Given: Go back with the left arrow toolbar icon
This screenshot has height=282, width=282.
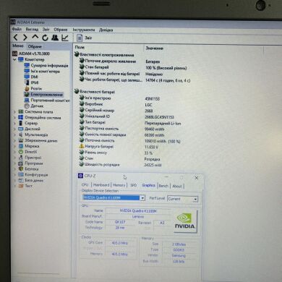Looking at the screenshot, I should click(16, 38).
